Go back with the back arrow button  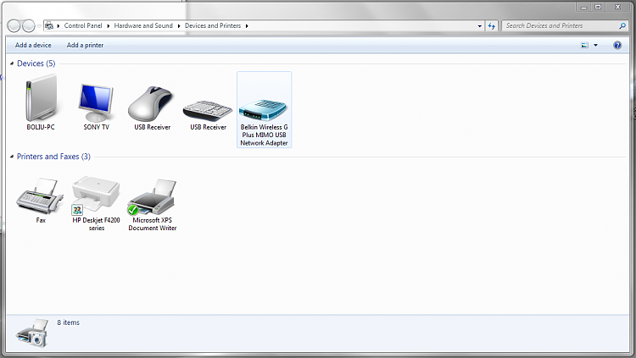tap(14, 26)
